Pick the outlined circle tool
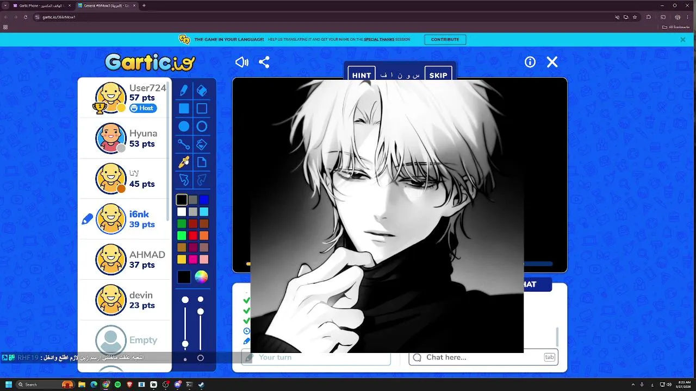This screenshot has height=391, width=696. pyautogui.click(x=202, y=127)
